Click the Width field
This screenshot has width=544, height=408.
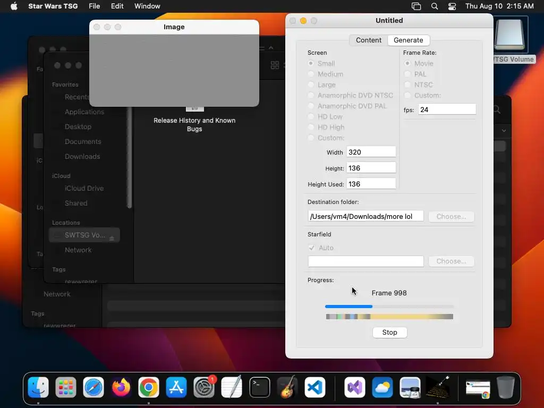click(x=371, y=152)
